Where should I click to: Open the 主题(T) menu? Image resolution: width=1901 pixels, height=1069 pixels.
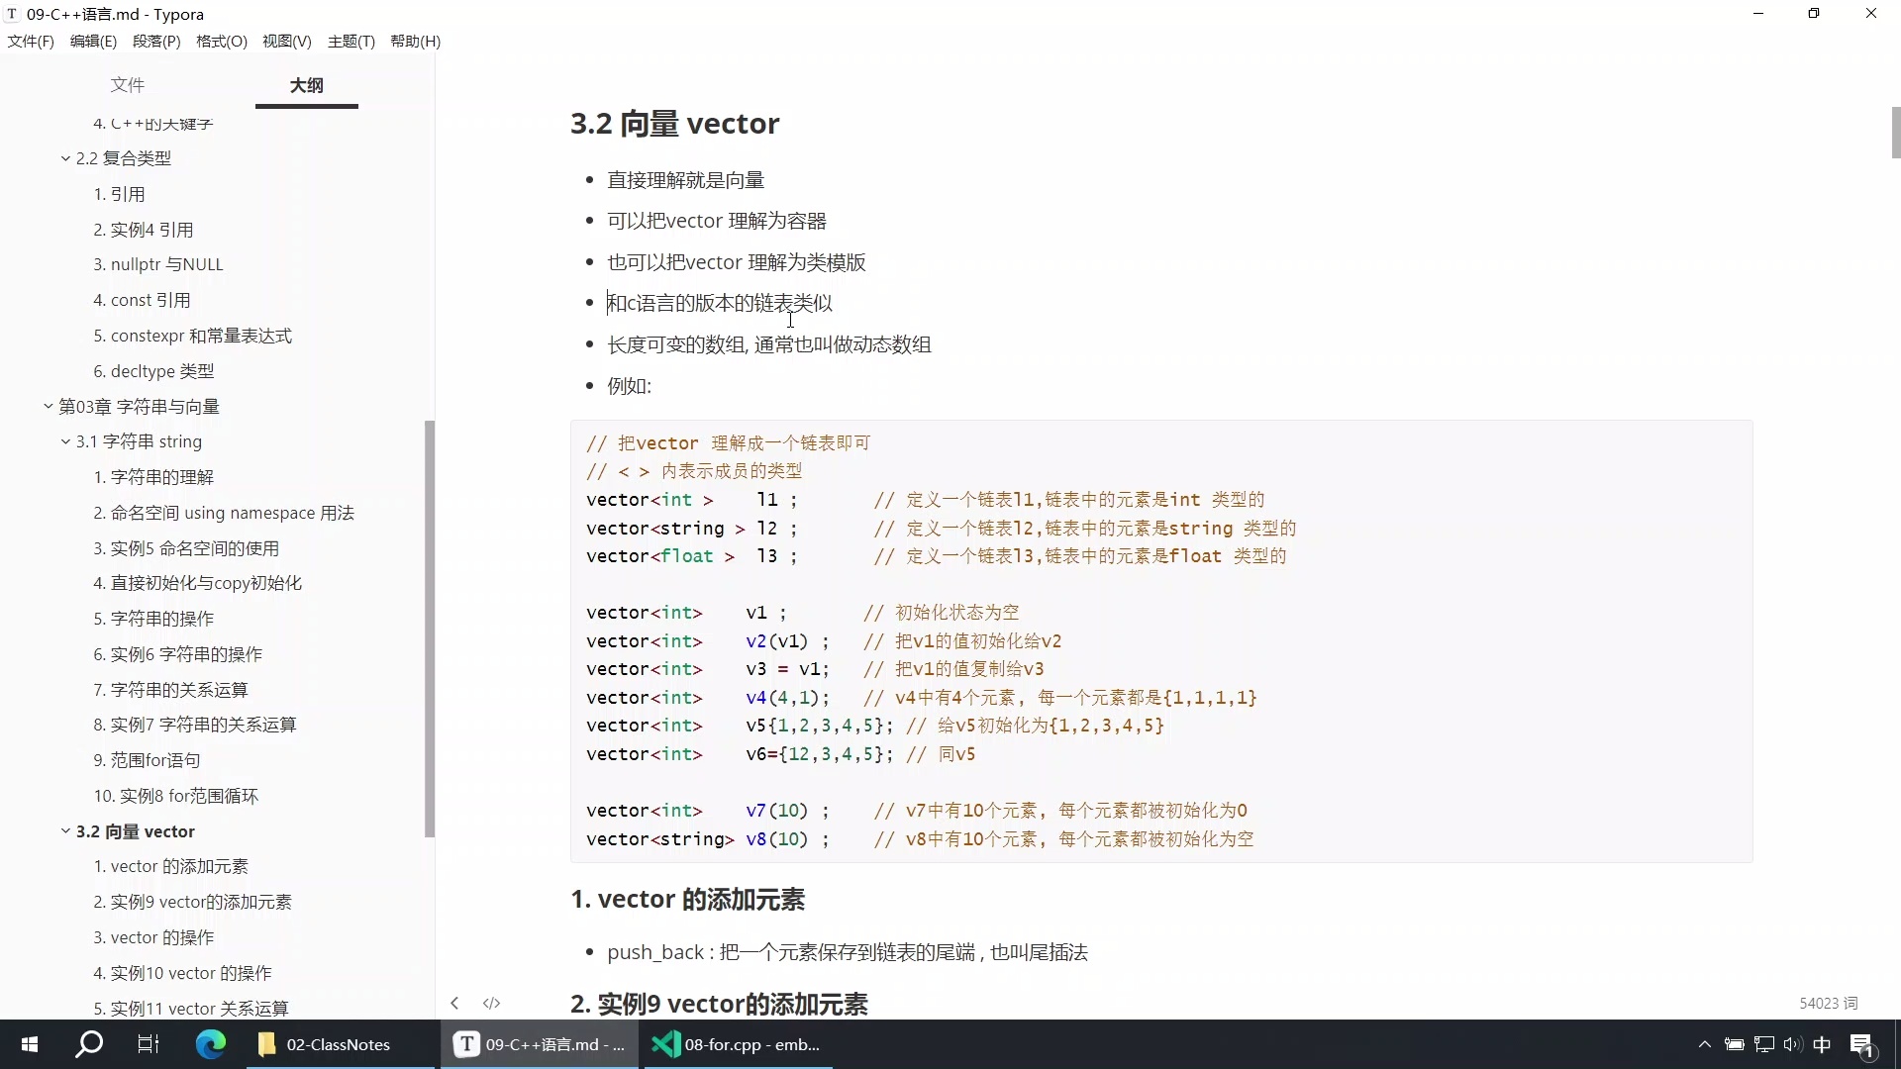click(x=350, y=42)
